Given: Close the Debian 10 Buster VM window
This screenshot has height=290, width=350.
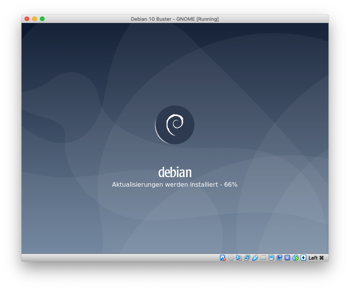Looking at the screenshot, I should click(x=27, y=19).
